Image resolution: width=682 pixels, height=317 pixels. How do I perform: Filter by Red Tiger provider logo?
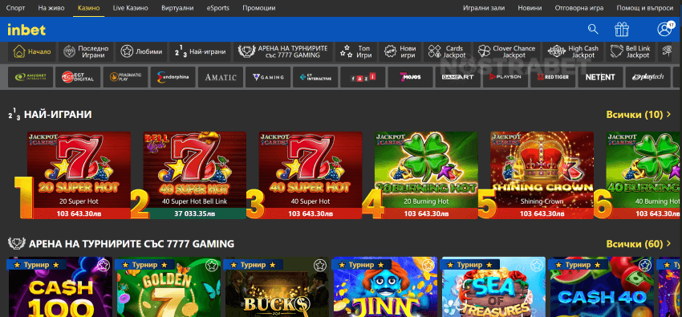click(553, 77)
